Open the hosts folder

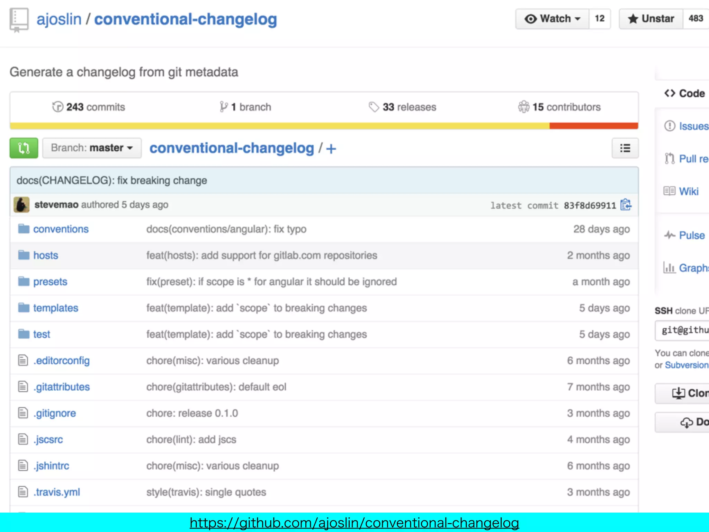46,256
